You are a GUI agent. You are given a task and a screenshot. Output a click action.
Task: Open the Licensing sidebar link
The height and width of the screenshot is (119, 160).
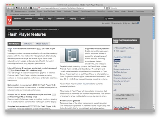117,84
